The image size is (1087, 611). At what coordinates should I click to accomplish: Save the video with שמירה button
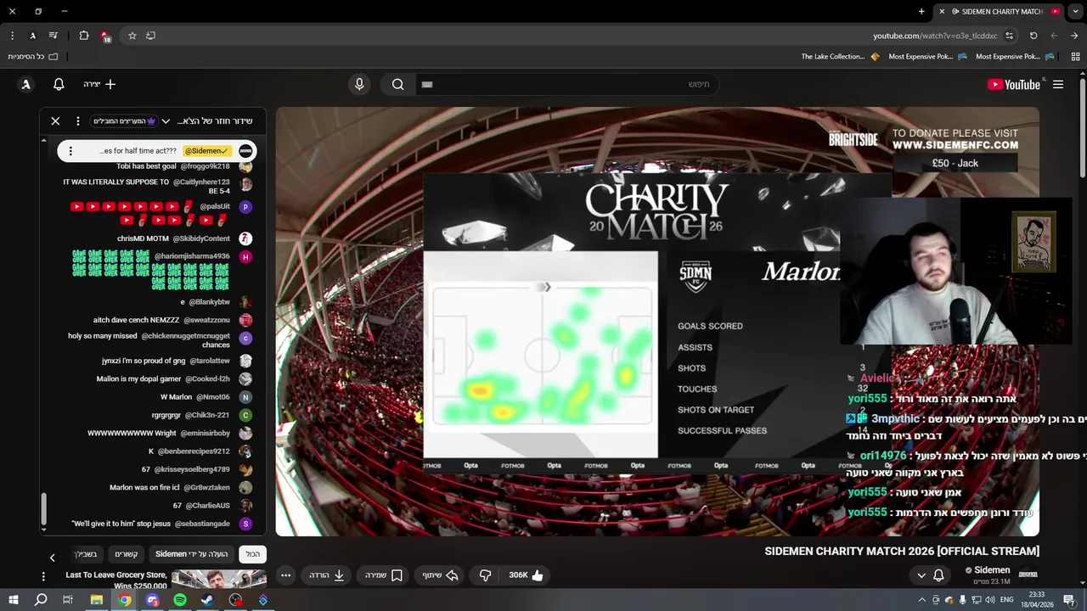coord(384,575)
